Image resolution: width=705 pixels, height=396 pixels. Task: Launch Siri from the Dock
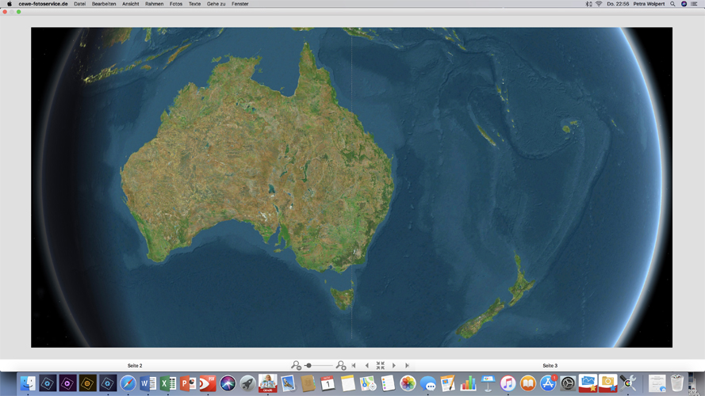[x=228, y=383]
